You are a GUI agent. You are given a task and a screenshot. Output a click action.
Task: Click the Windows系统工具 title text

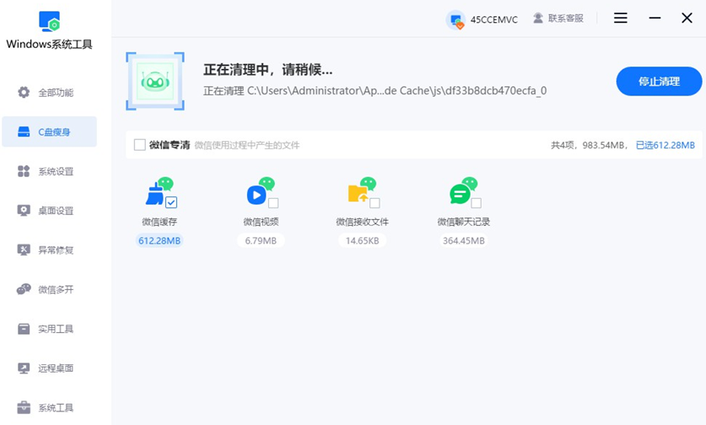tap(49, 44)
